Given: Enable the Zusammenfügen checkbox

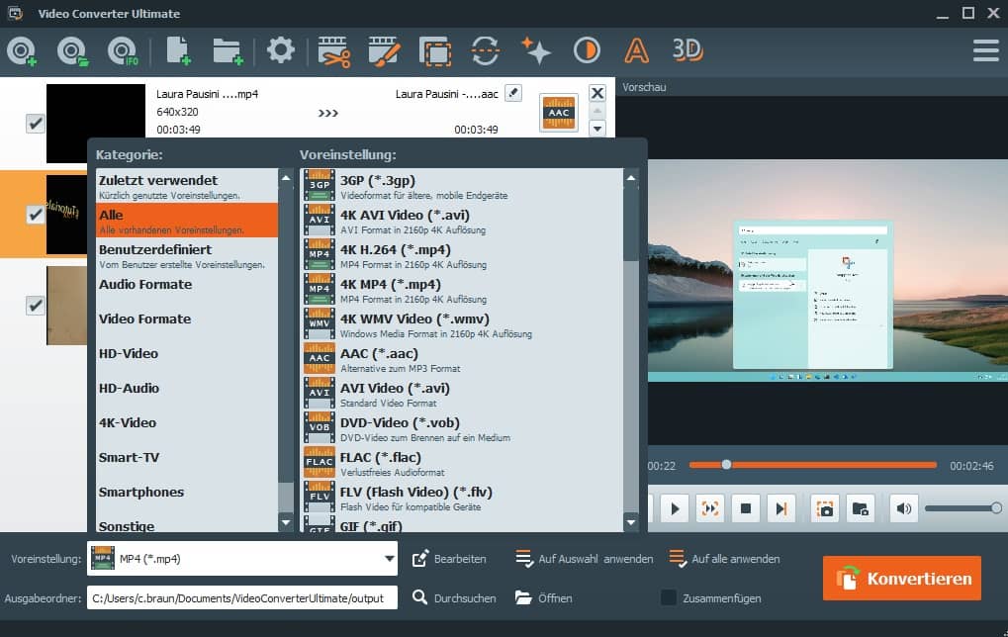Looking at the screenshot, I should (x=669, y=597).
